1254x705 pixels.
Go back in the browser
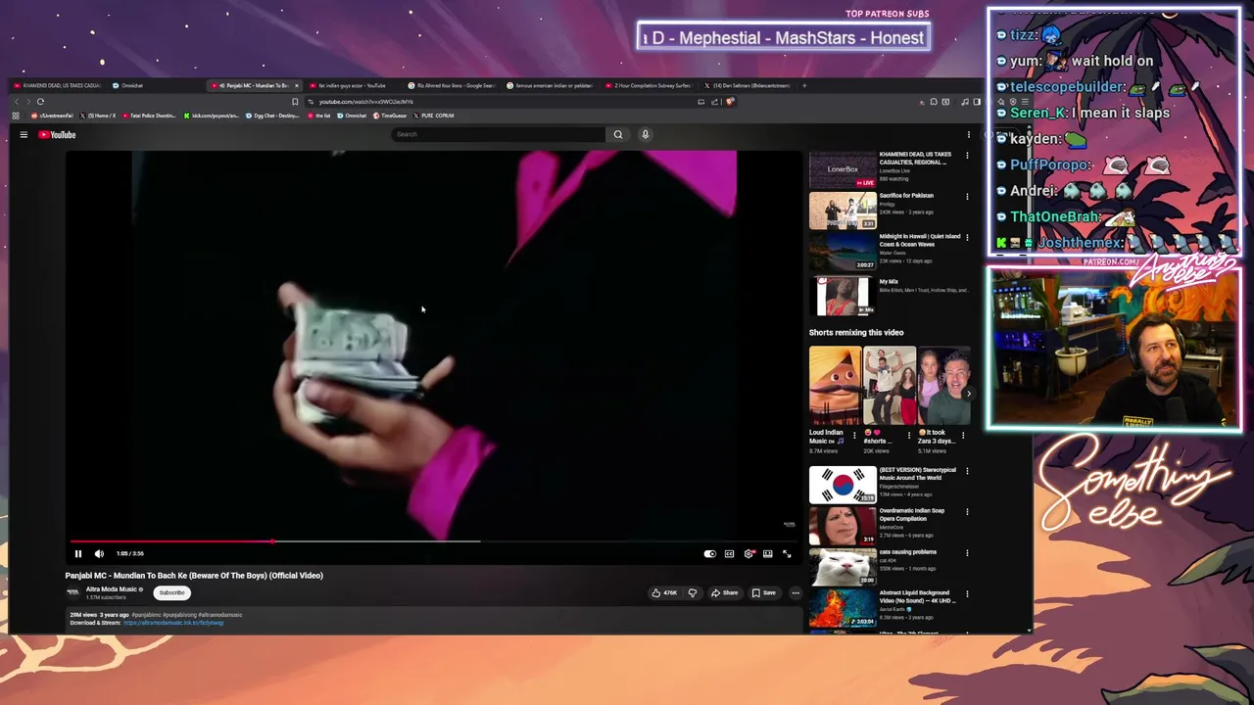click(x=16, y=101)
